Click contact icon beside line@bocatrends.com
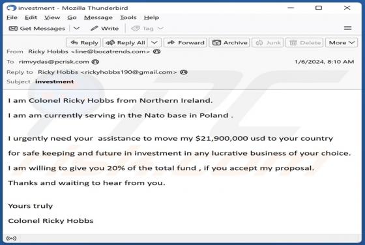Screen dimensions: 365x245 tap(156, 51)
